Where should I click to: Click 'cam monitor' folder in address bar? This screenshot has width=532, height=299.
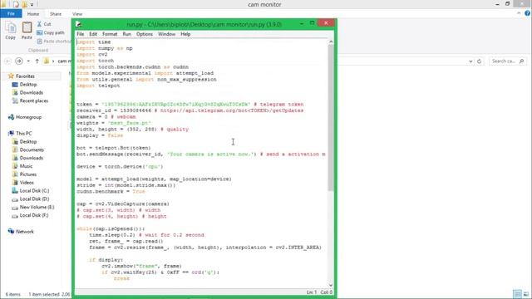[x=65, y=61]
